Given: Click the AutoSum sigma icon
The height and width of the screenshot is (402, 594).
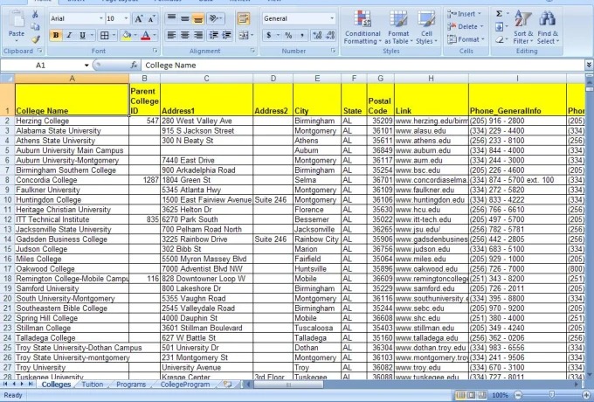Looking at the screenshot, I should pyautogui.click(x=500, y=14).
